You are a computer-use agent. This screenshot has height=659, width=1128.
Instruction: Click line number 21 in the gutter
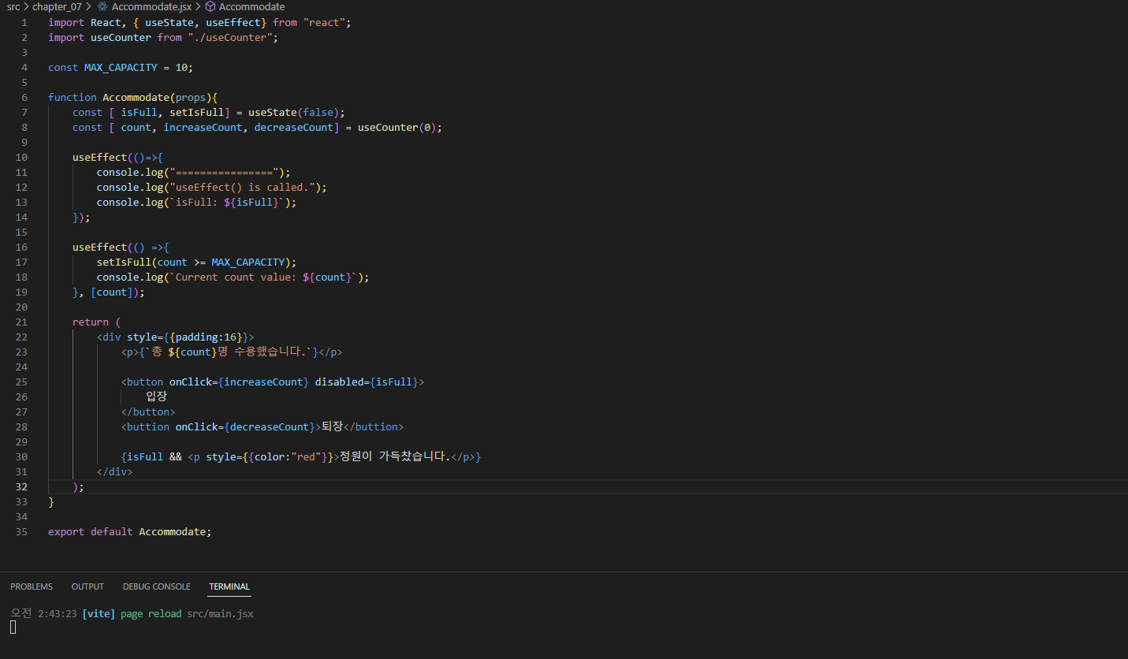[21, 322]
